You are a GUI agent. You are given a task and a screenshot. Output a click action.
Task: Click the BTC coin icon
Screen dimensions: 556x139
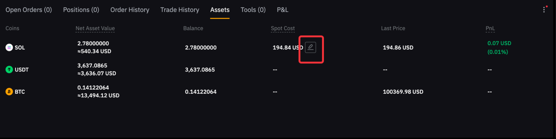point(9,92)
